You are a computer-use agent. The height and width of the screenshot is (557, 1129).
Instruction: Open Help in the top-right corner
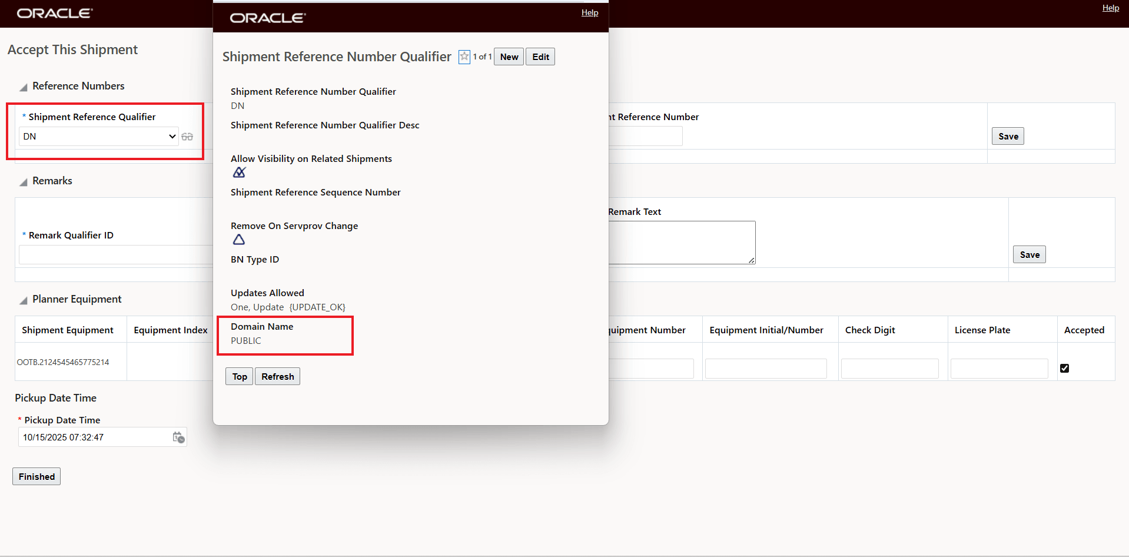click(1110, 8)
